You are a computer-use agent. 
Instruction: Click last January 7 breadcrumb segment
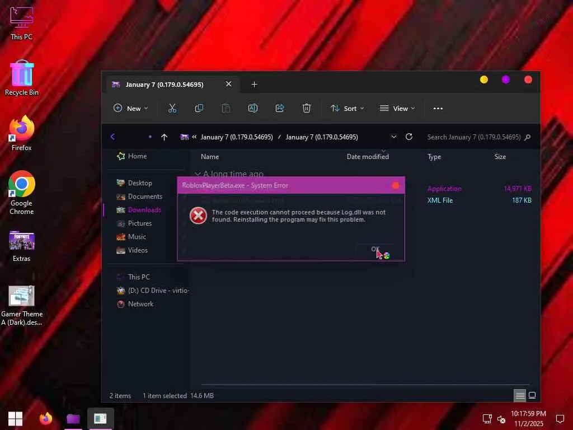coord(322,137)
